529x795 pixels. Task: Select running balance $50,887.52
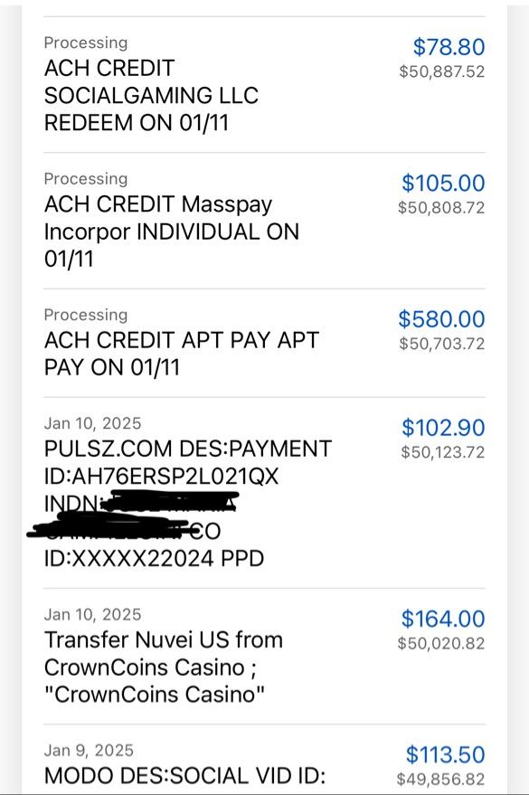pos(442,71)
